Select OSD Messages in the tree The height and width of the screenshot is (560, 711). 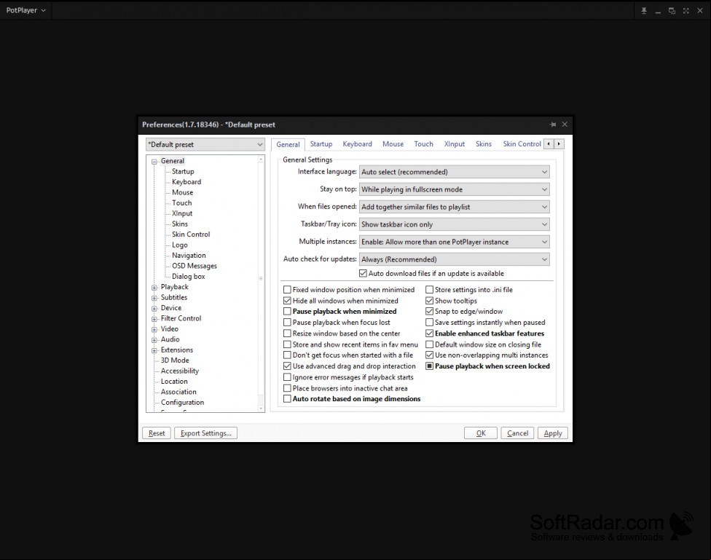(194, 266)
